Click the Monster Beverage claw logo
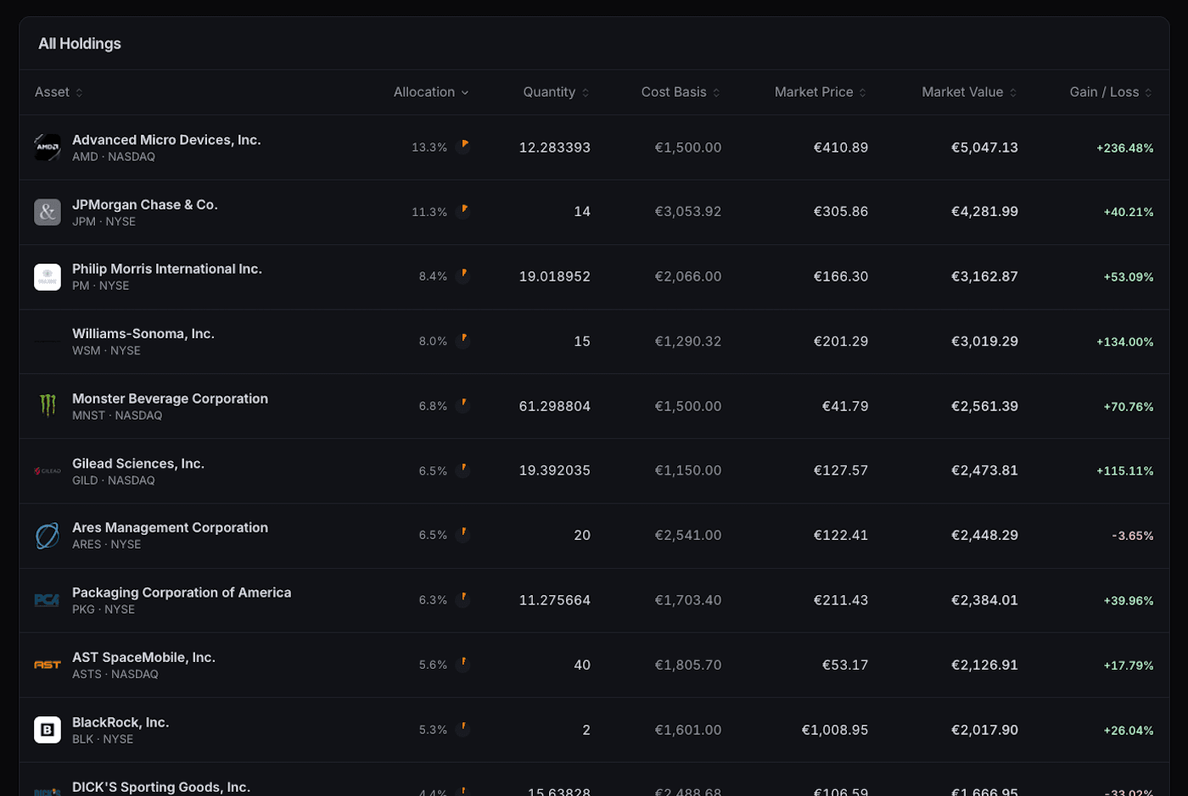Image resolution: width=1188 pixels, height=796 pixels. [x=48, y=406]
